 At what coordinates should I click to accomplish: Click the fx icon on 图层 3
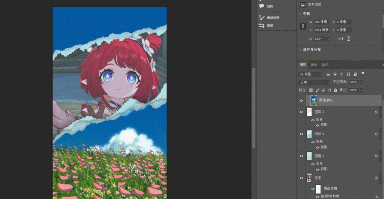(x=376, y=112)
